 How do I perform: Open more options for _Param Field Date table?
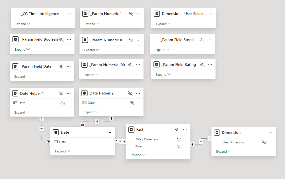69,67
